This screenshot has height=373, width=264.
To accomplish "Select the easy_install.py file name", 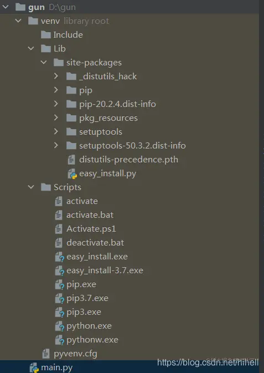I will pos(108,173).
